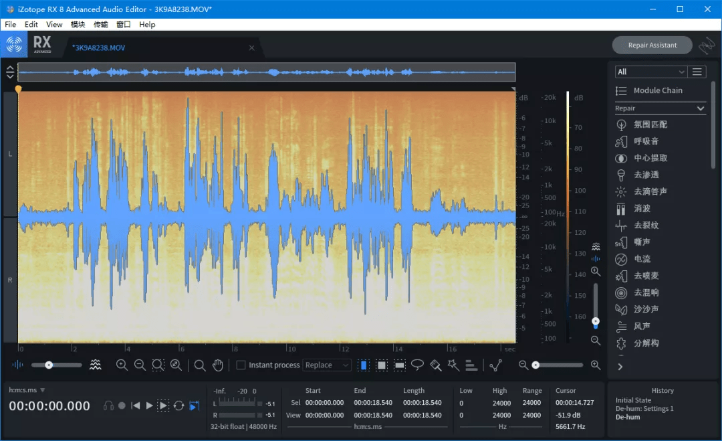Viewport: 722px width, 441px height.
Task: Select the Lasso selection tool
Action: point(417,365)
